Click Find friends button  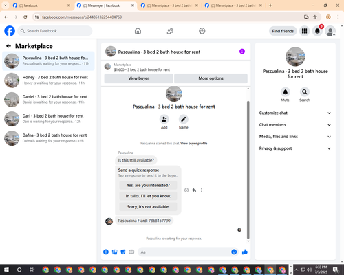pyautogui.click(x=283, y=31)
